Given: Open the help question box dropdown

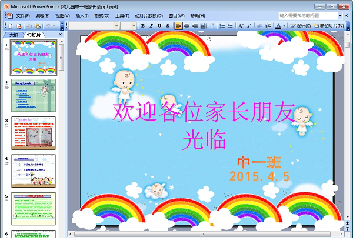Looking at the screenshot, I should (x=340, y=15).
